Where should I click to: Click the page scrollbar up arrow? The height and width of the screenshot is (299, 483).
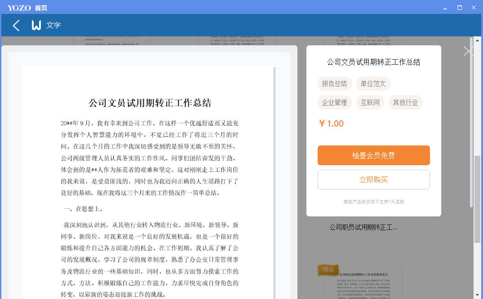pyautogui.click(x=477, y=41)
